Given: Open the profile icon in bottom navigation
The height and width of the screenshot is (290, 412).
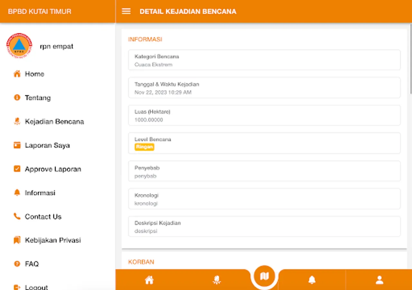Looking at the screenshot, I should (379, 280).
